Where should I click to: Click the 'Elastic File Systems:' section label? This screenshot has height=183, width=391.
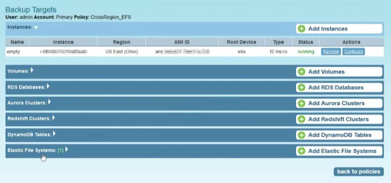click(x=32, y=150)
